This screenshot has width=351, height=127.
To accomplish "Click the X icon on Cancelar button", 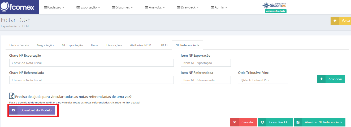I will (235, 122).
